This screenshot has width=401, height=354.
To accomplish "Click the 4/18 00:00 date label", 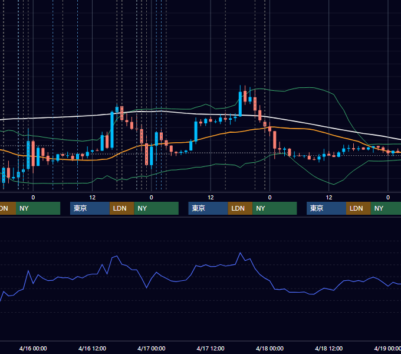I will [269, 348].
